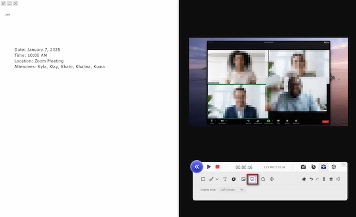
Task: Select the pencil drawing tool
Action: coord(211,179)
